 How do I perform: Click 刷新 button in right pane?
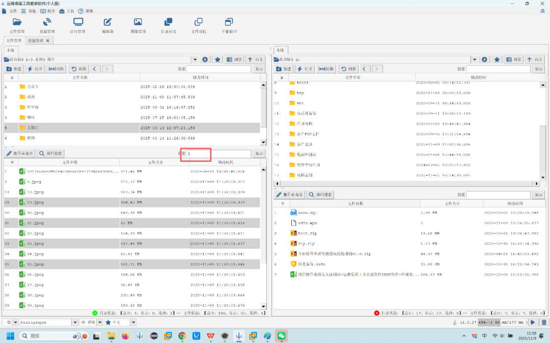coord(348,69)
